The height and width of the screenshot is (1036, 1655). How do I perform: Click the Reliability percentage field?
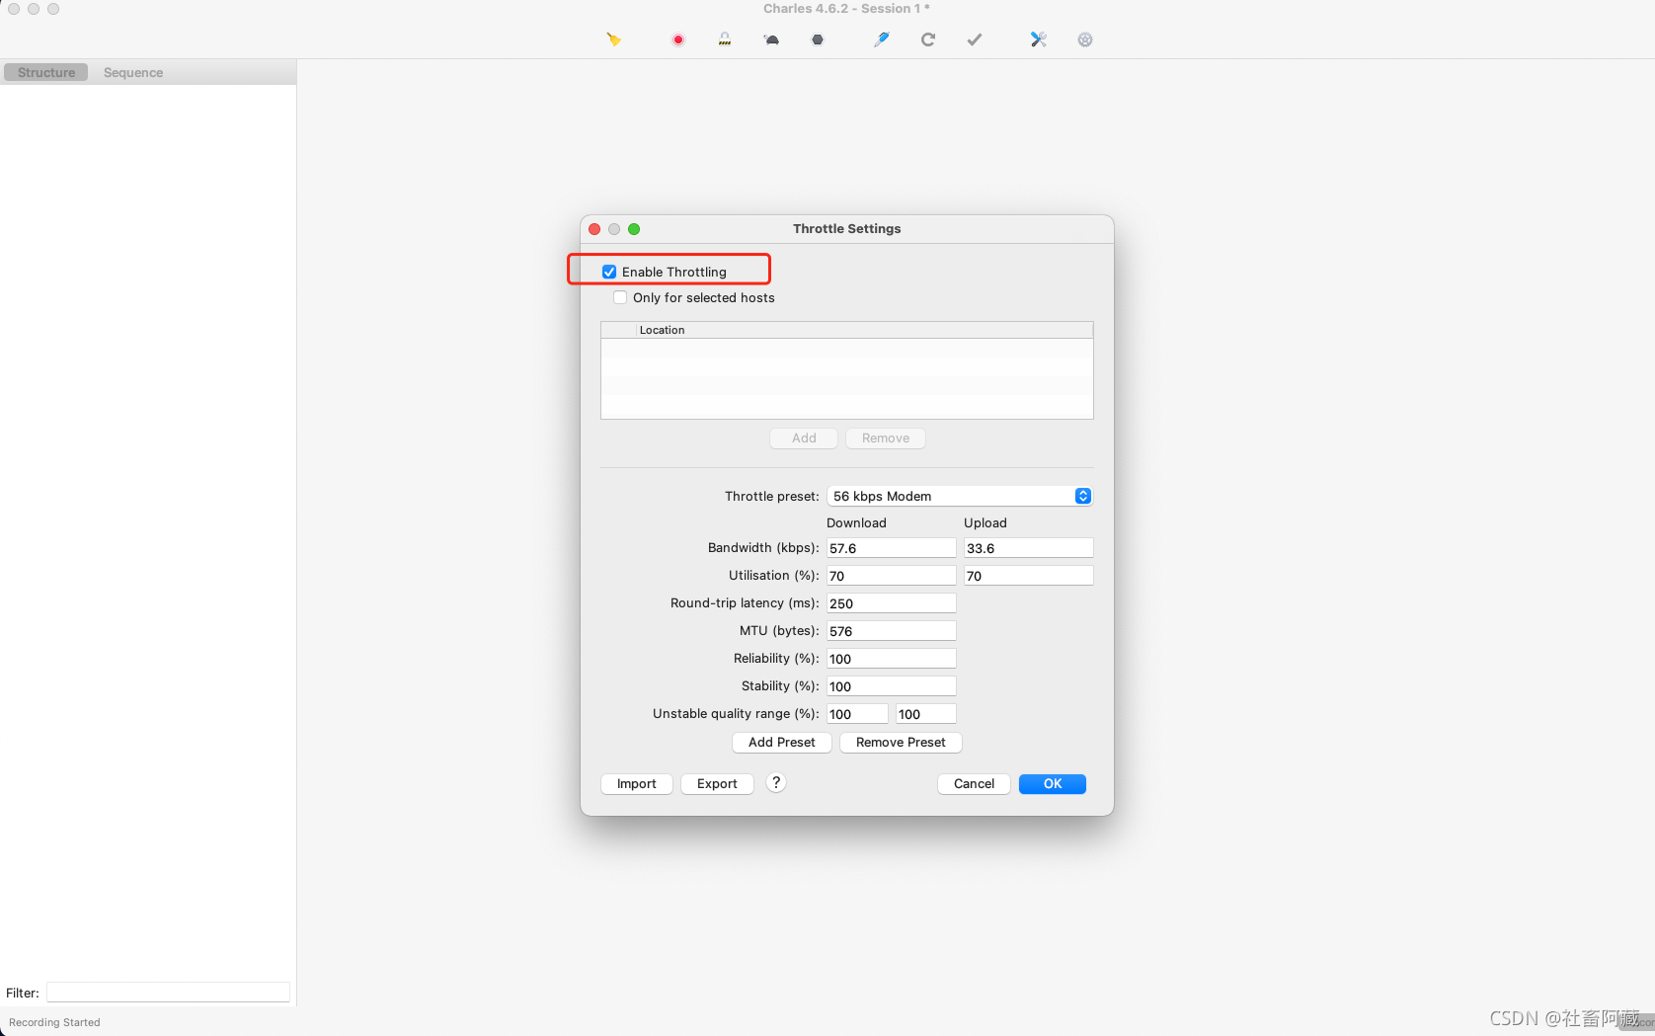point(892,659)
